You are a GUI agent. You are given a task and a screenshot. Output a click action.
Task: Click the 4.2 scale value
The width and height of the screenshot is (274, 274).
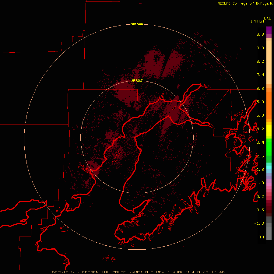[260, 129]
